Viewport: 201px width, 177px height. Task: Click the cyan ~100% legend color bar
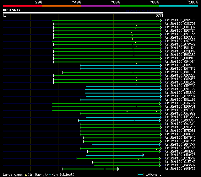coord(179,6)
